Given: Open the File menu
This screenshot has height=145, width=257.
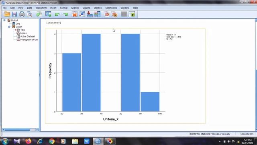Looking at the screenshot, I should (x=4, y=8).
